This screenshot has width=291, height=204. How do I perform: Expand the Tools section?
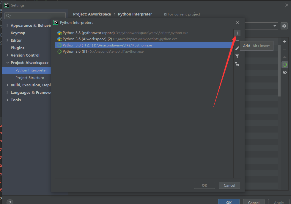(7, 100)
